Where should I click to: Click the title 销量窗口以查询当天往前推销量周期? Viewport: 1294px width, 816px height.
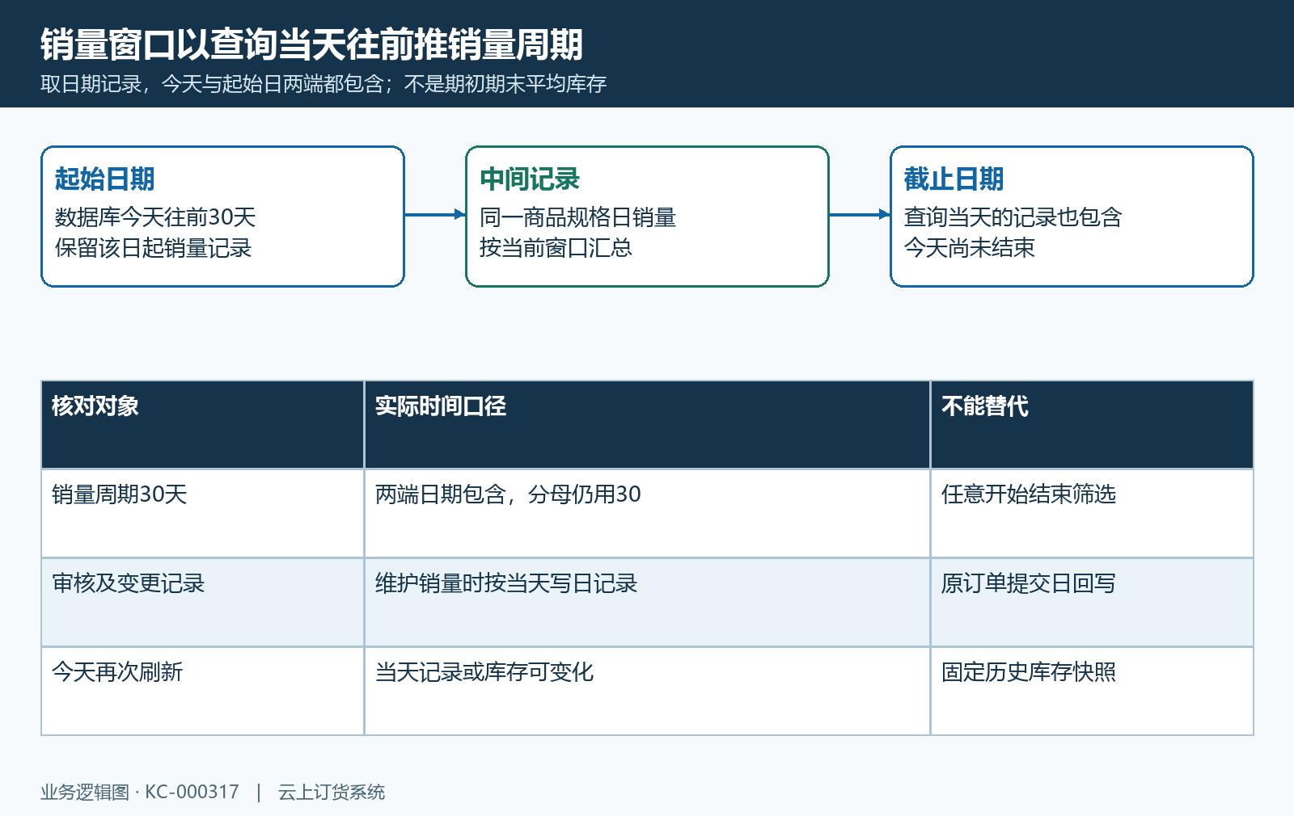coord(311,44)
